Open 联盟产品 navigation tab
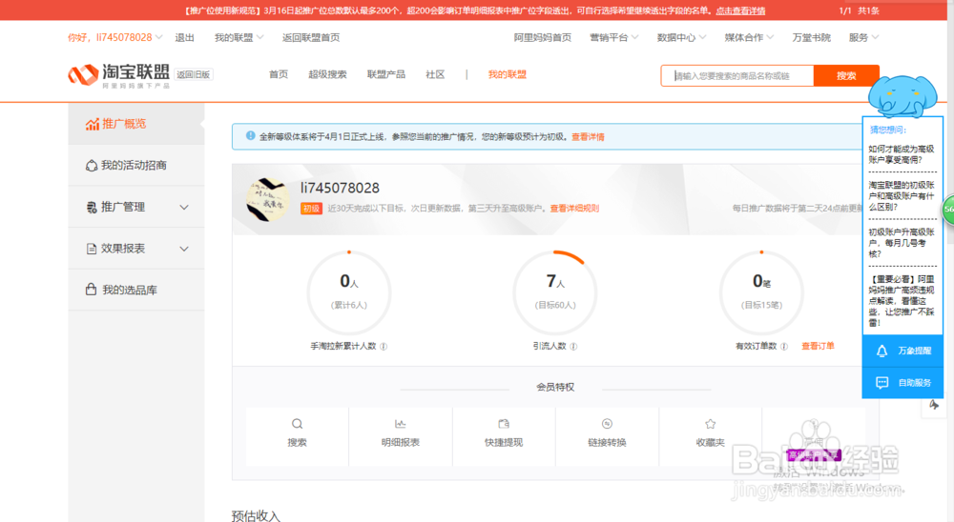 click(x=386, y=74)
